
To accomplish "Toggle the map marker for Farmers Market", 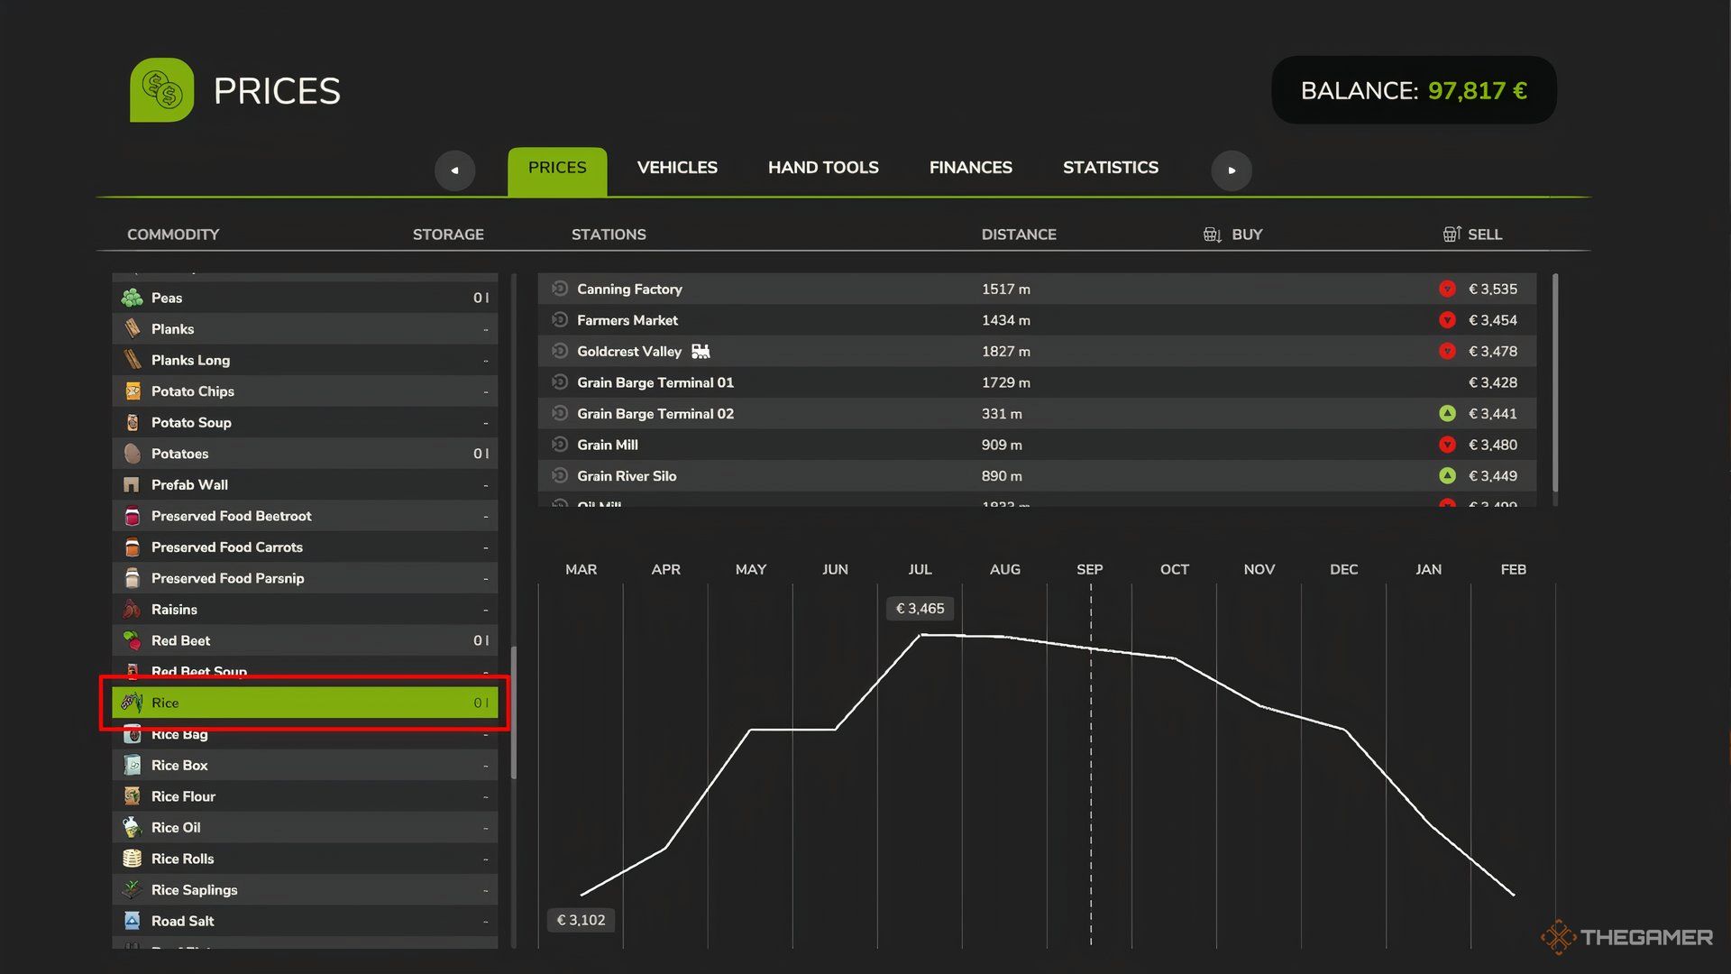I will click(x=560, y=319).
